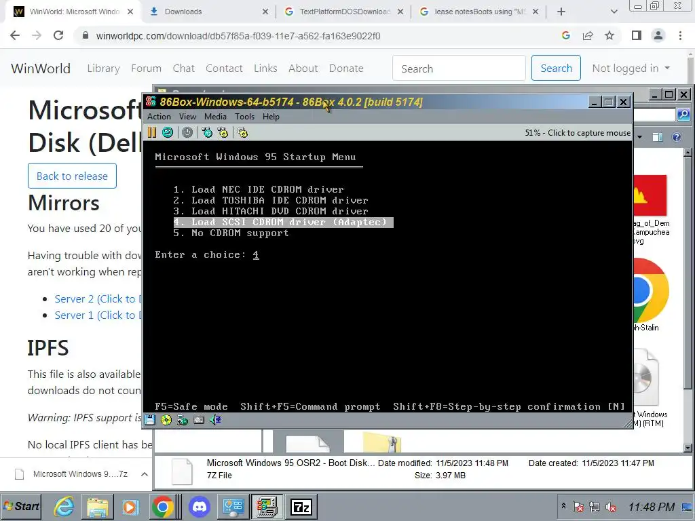
Task: Select No CDROM support line
Action: 231,233
